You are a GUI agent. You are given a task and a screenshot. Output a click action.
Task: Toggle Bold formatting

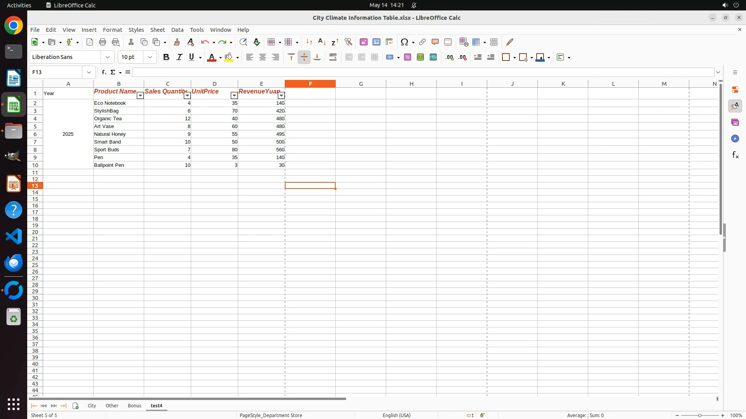click(166, 57)
